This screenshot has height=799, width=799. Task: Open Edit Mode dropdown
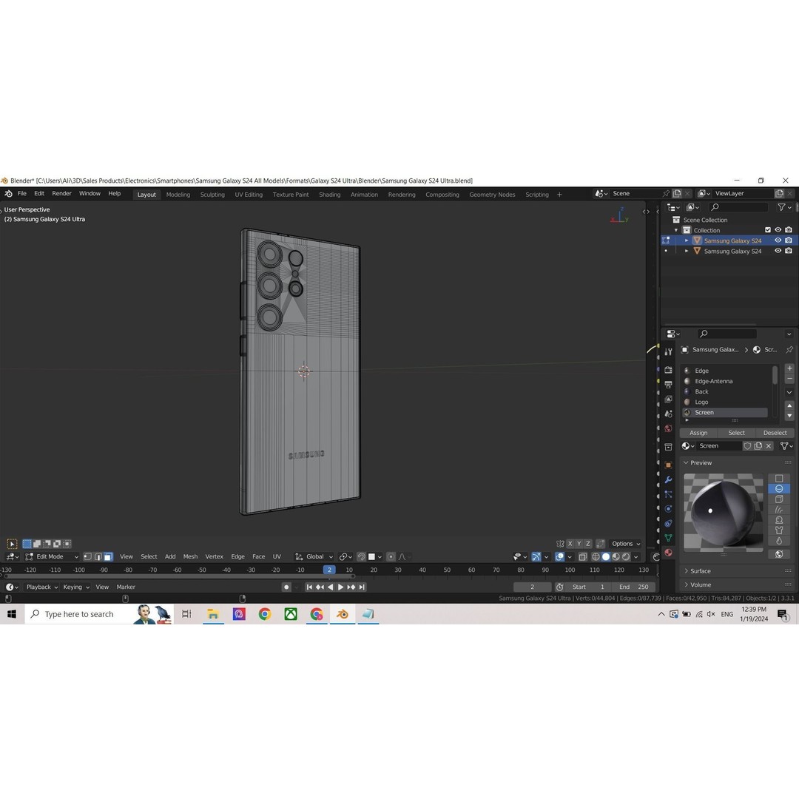click(52, 556)
